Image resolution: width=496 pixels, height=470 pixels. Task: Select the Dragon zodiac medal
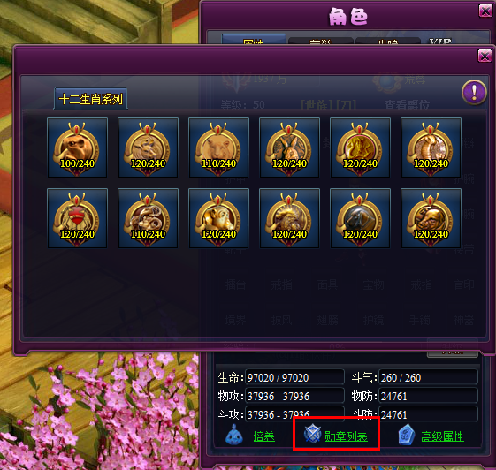pyautogui.click(x=360, y=148)
